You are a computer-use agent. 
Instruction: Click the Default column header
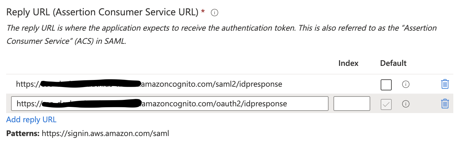tap(393, 63)
